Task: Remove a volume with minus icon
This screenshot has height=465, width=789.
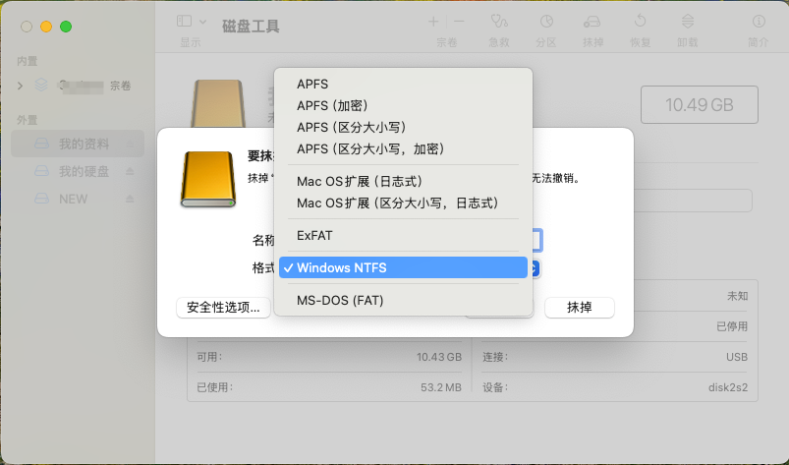Action: click(x=459, y=22)
